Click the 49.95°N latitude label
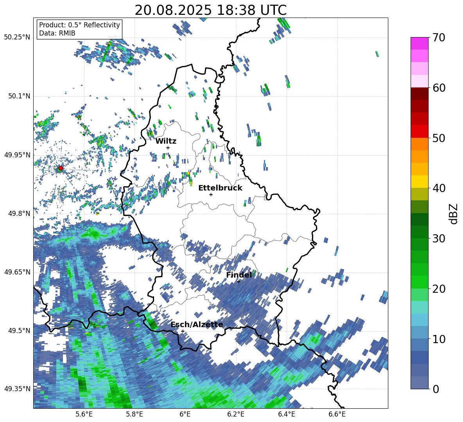The height and width of the screenshot is (422, 463). click(x=17, y=155)
